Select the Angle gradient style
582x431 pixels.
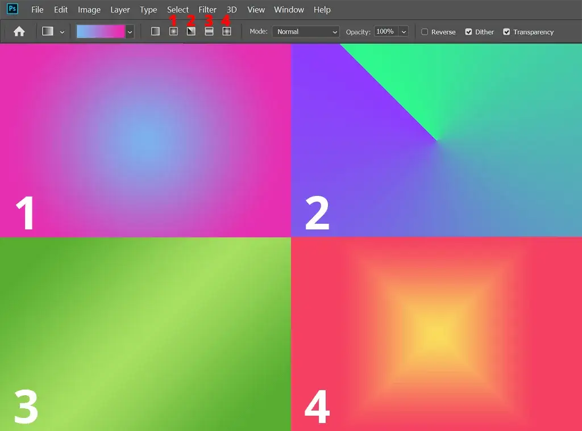click(x=191, y=31)
